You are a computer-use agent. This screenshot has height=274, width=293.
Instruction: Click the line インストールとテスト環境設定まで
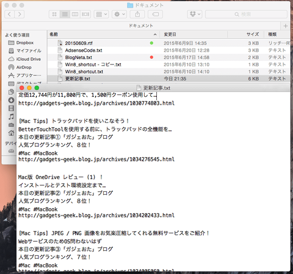pyautogui.click(x=62, y=185)
